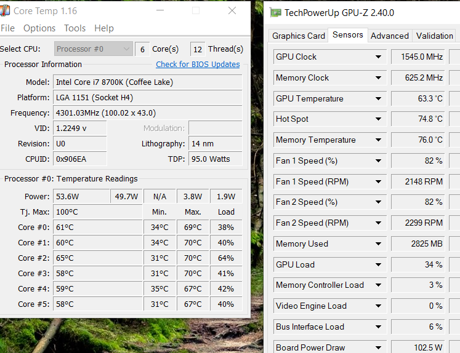
Task: Expand the GPU Clock sensor dropdown arrow
Action: coord(379,57)
